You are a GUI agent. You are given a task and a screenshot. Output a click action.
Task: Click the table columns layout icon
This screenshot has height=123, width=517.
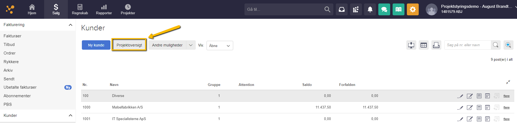click(424, 45)
